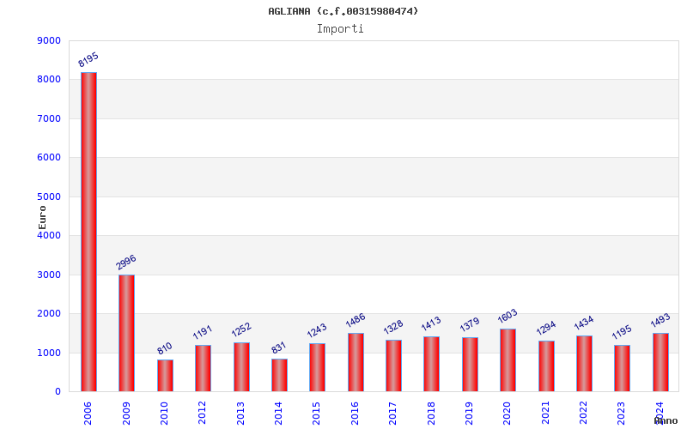The width and height of the screenshot is (687, 429).
Task: Click the 5000 y-axis tick label
Action: [x=49, y=197]
